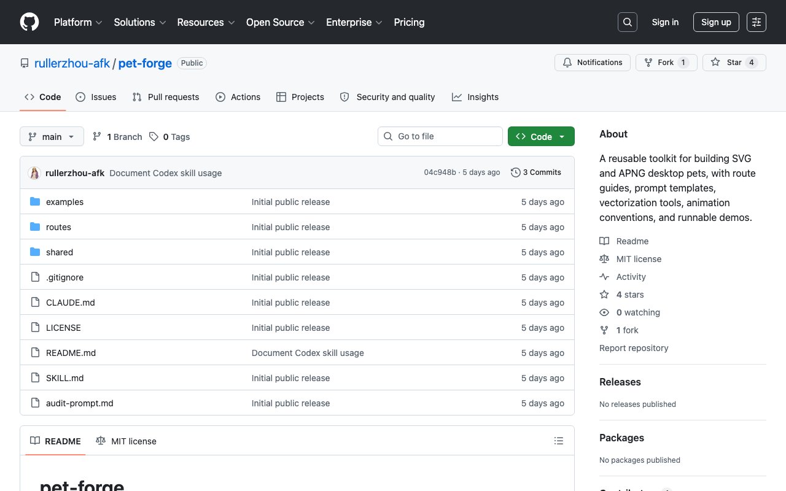786x491 pixels.
Task: Open the Releases heading link
Action: tap(620, 382)
